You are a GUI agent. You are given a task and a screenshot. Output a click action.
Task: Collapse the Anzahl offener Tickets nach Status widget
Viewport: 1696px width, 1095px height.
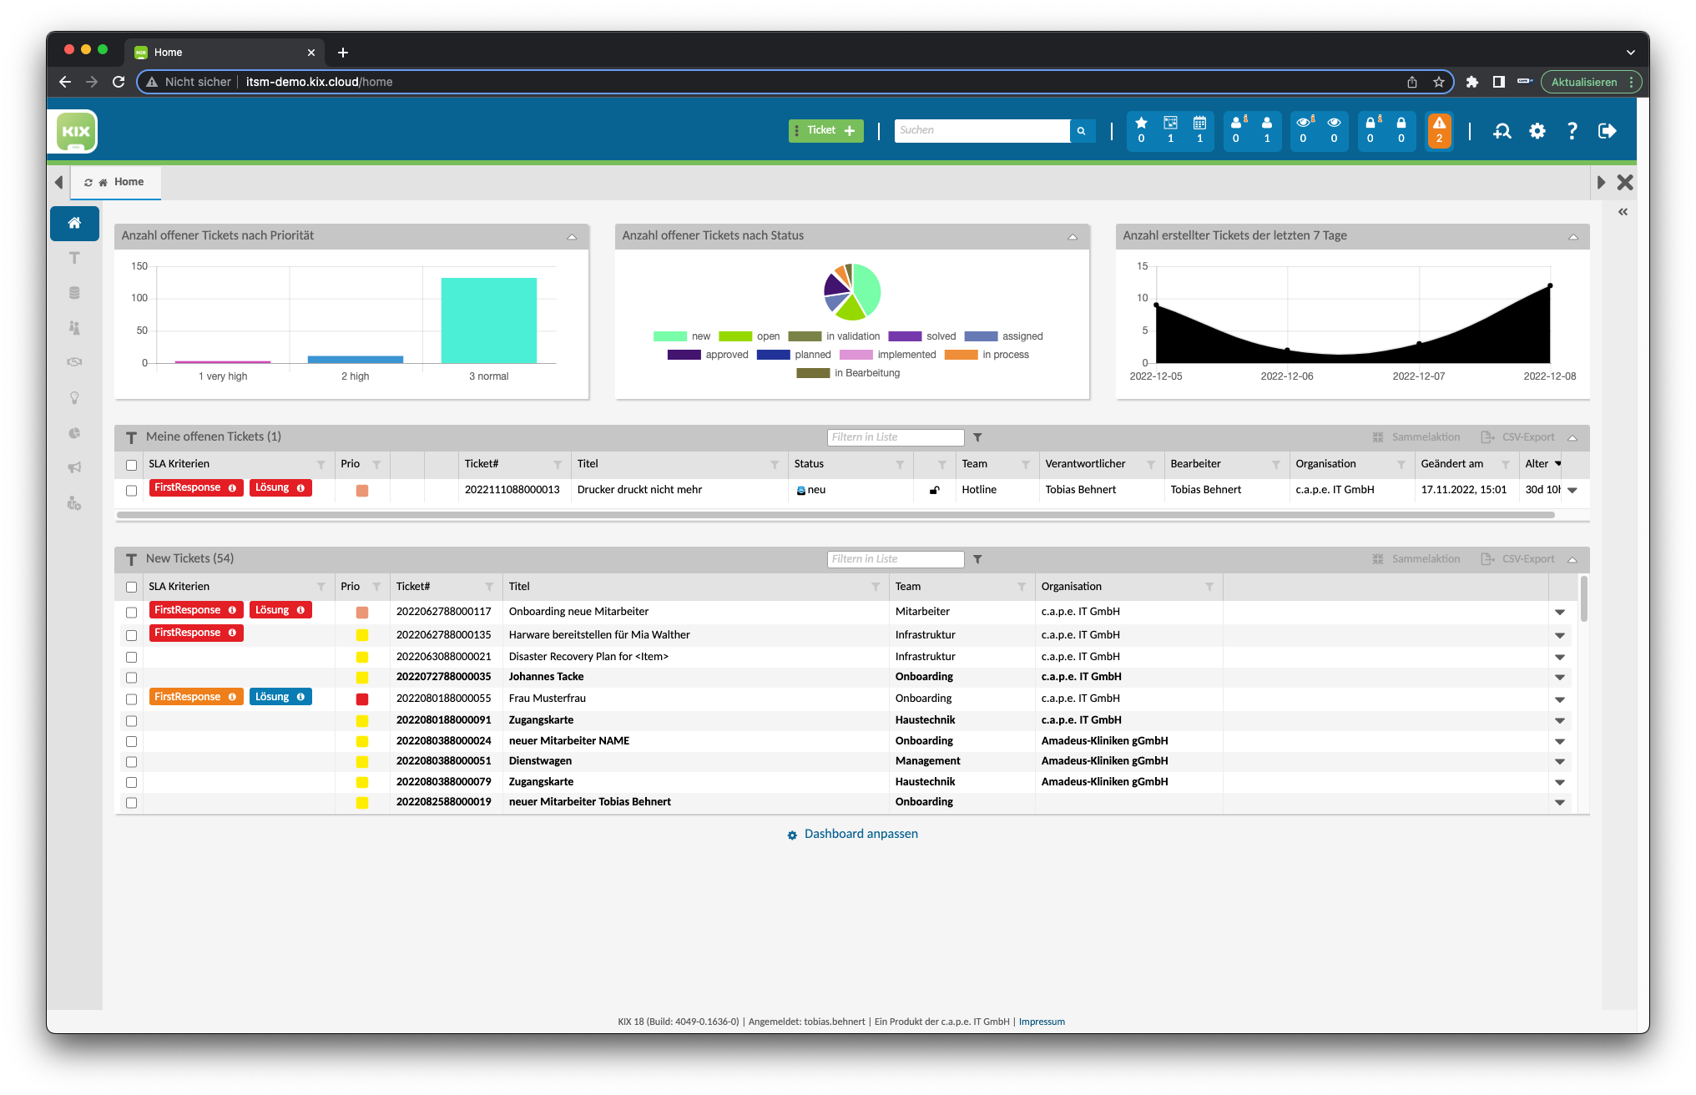pyautogui.click(x=1073, y=237)
